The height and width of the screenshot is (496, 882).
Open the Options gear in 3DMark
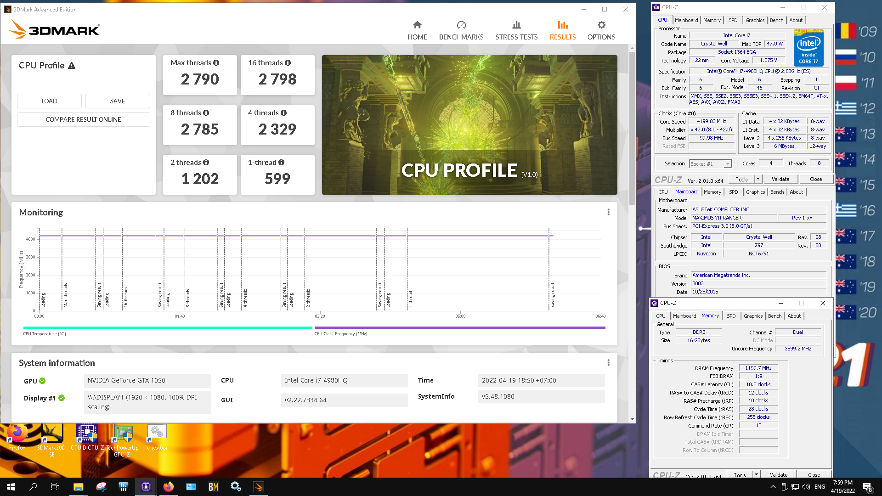point(601,30)
